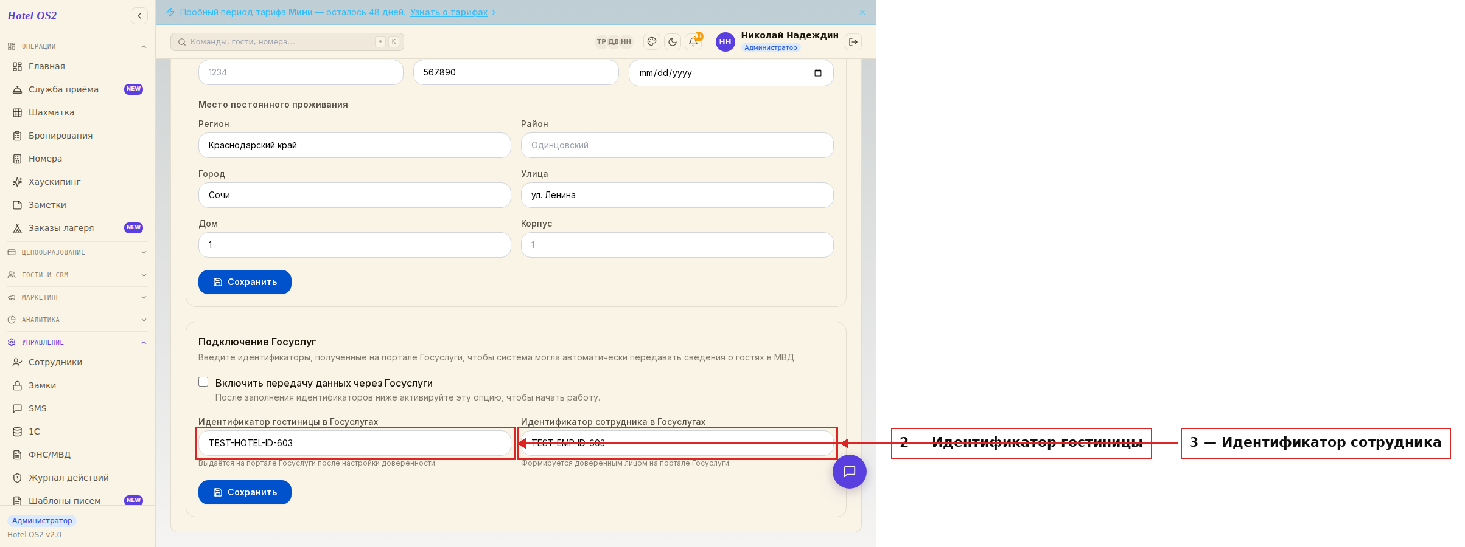Click the НН user avatar

coord(725,42)
